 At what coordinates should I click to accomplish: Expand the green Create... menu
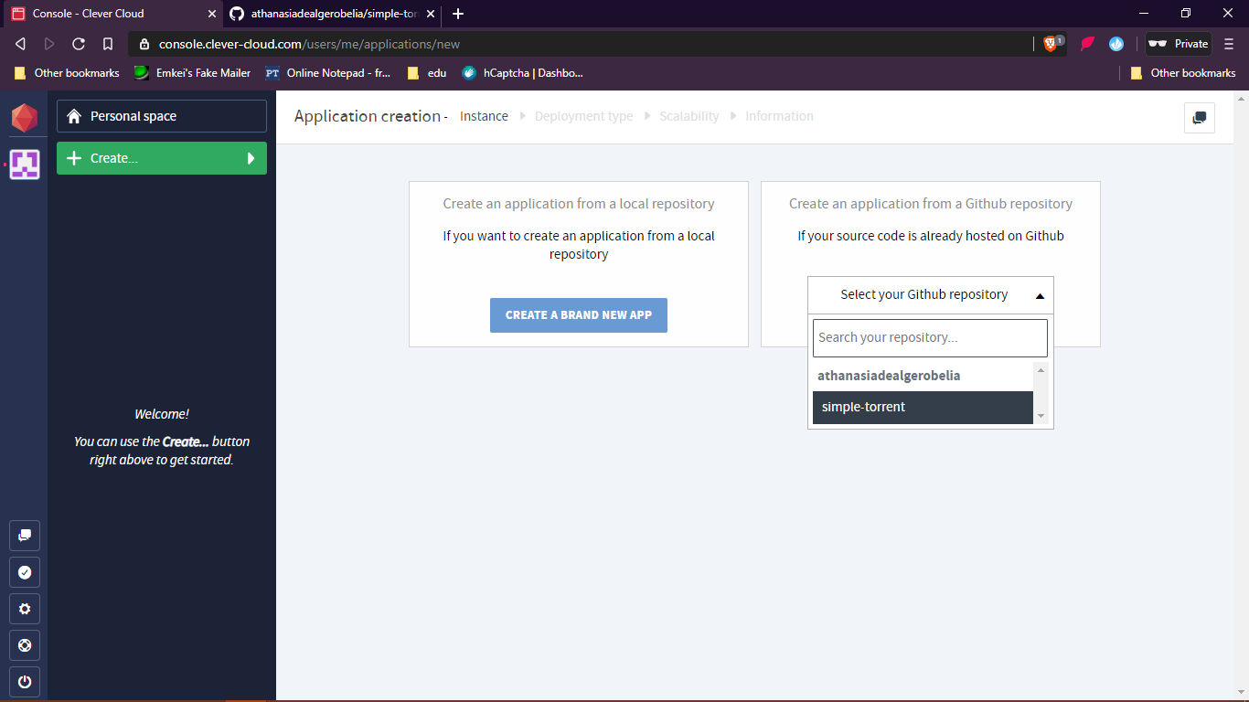pos(162,158)
